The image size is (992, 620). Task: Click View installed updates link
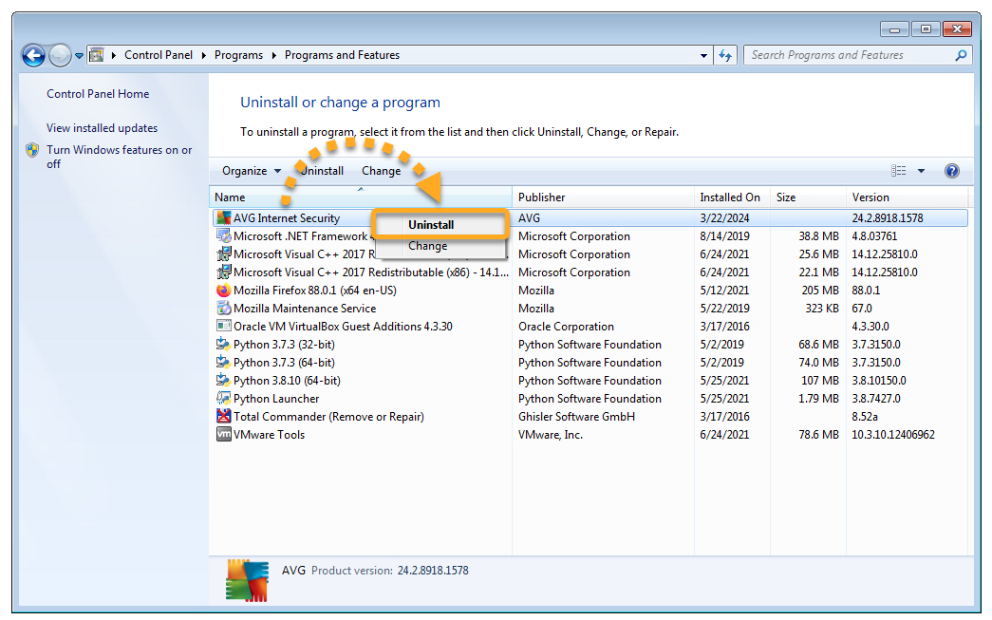tap(102, 128)
